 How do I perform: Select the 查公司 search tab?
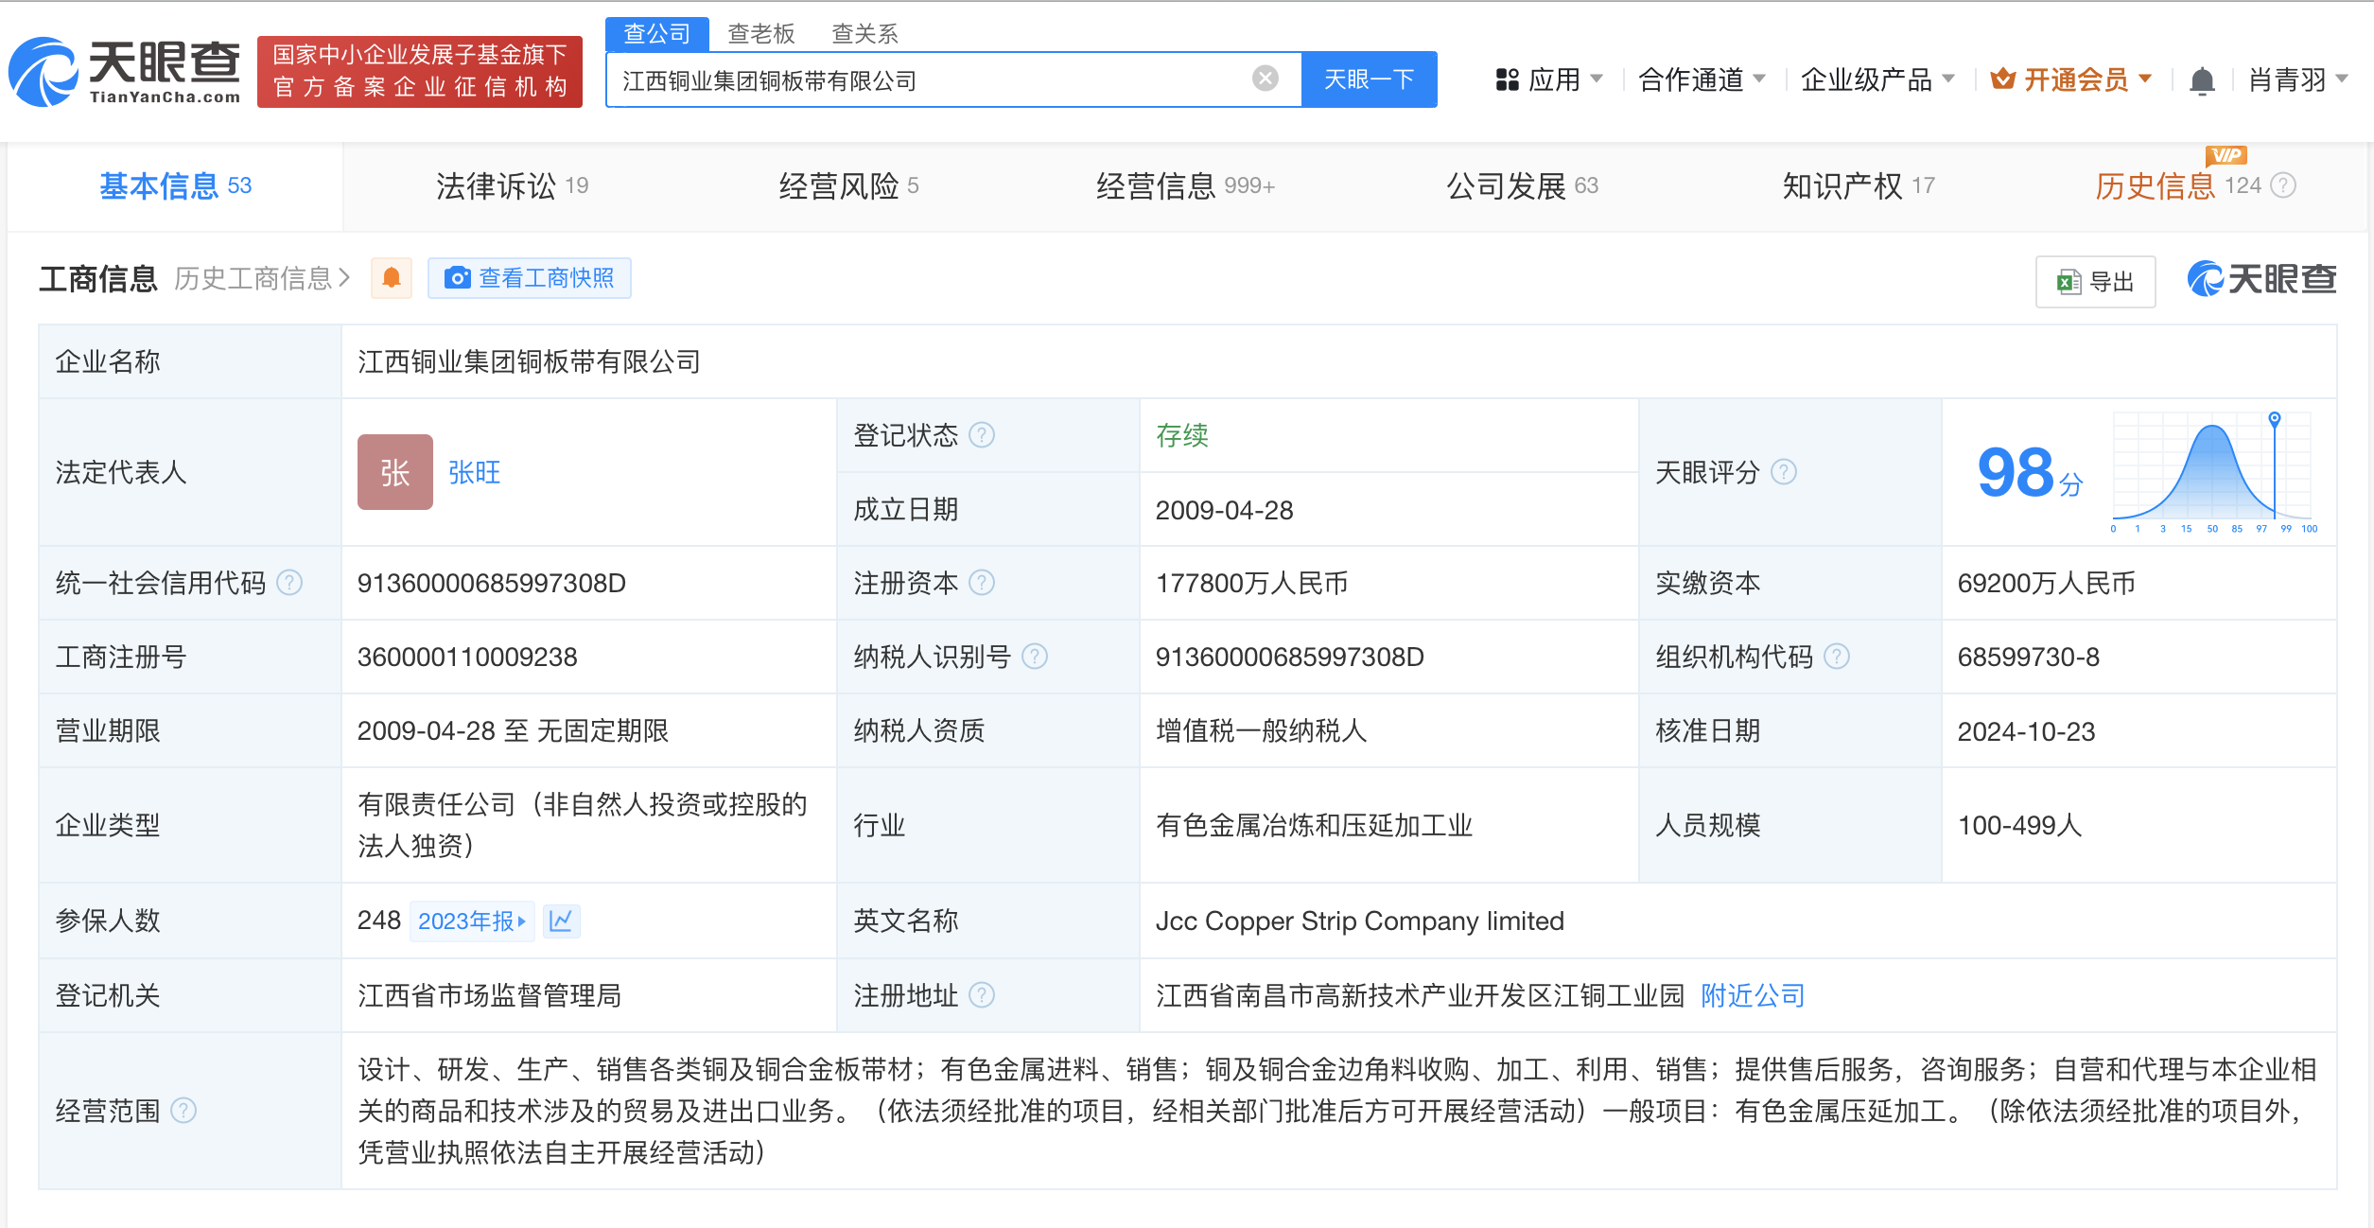tap(657, 34)
